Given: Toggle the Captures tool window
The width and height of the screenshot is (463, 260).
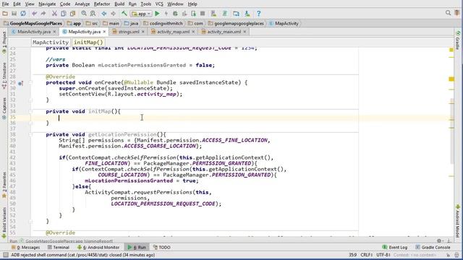Looking at the screenshot, I should tap(4, 108).
